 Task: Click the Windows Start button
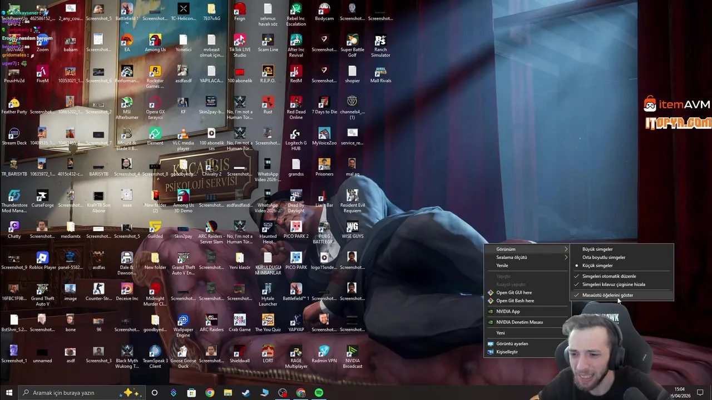(9, 393)
